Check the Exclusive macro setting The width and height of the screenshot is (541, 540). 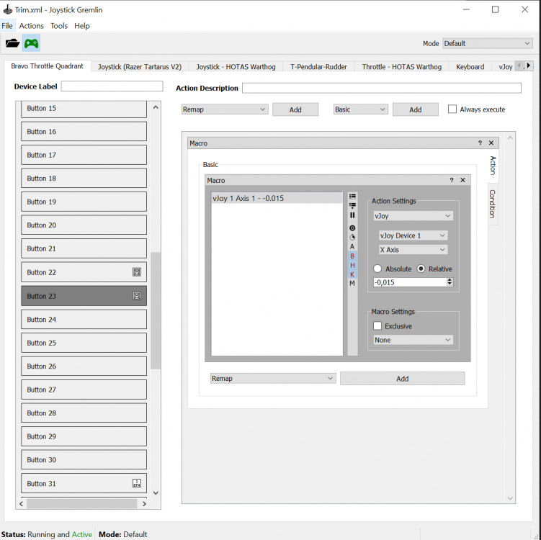[377, 326]
